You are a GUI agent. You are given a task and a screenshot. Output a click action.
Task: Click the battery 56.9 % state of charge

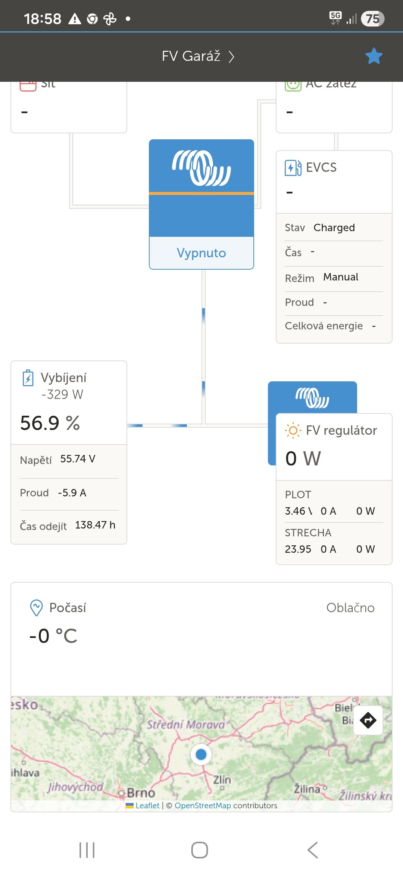(x=50, y=423)
